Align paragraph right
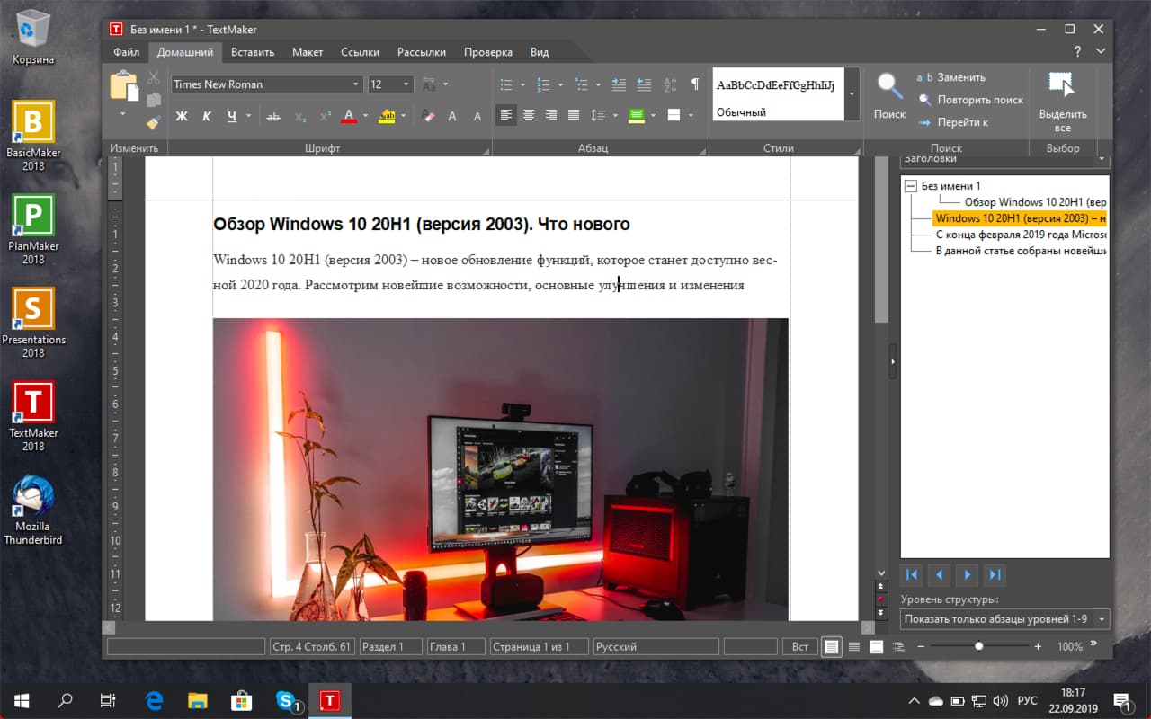This screenshot has width=1151, height=719. click(551, 115)
